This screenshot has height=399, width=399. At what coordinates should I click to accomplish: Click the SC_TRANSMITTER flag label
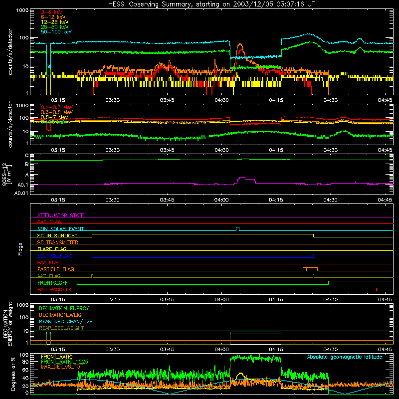click(58, 242)
